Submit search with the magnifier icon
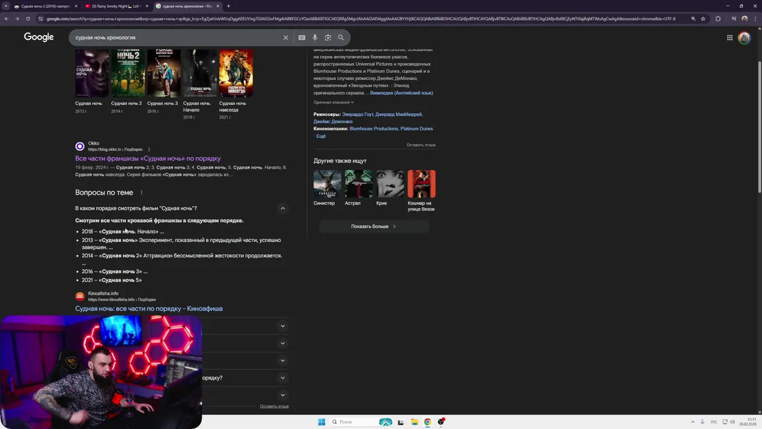The image size is (762, 429). [x=341, y=38]
